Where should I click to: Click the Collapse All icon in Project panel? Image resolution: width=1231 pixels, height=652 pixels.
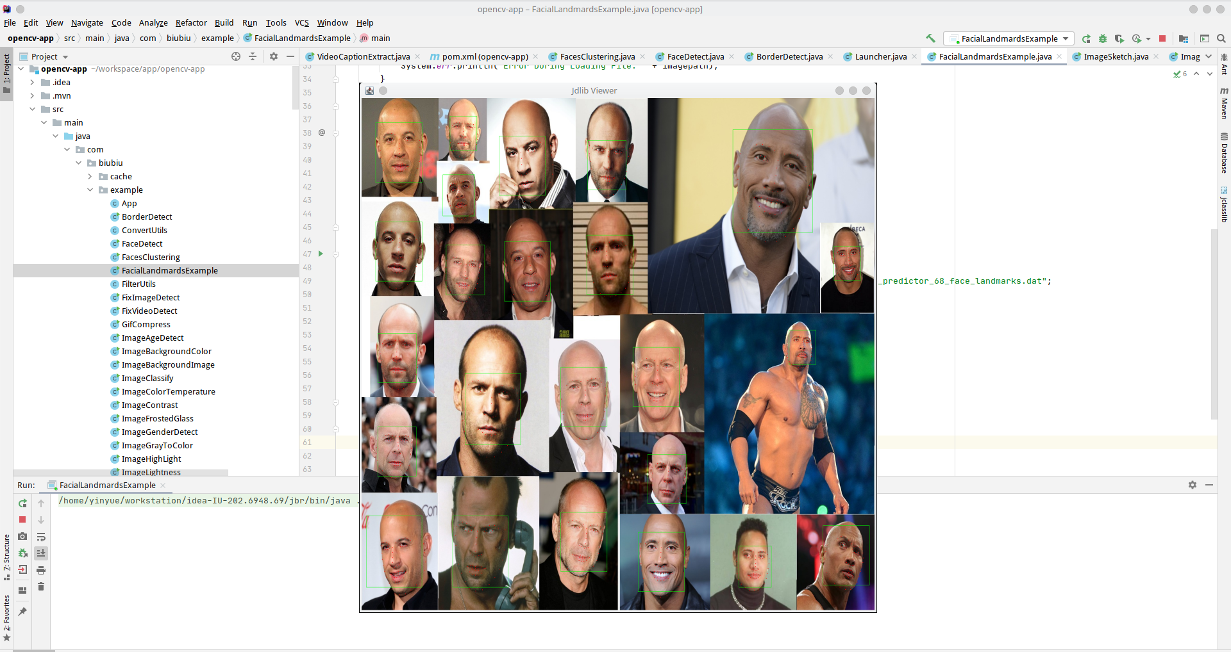coord(253,56)
